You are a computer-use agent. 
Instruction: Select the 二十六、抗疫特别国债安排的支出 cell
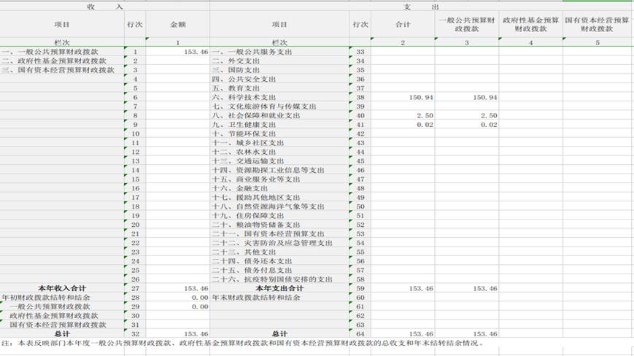pos(272,279)
